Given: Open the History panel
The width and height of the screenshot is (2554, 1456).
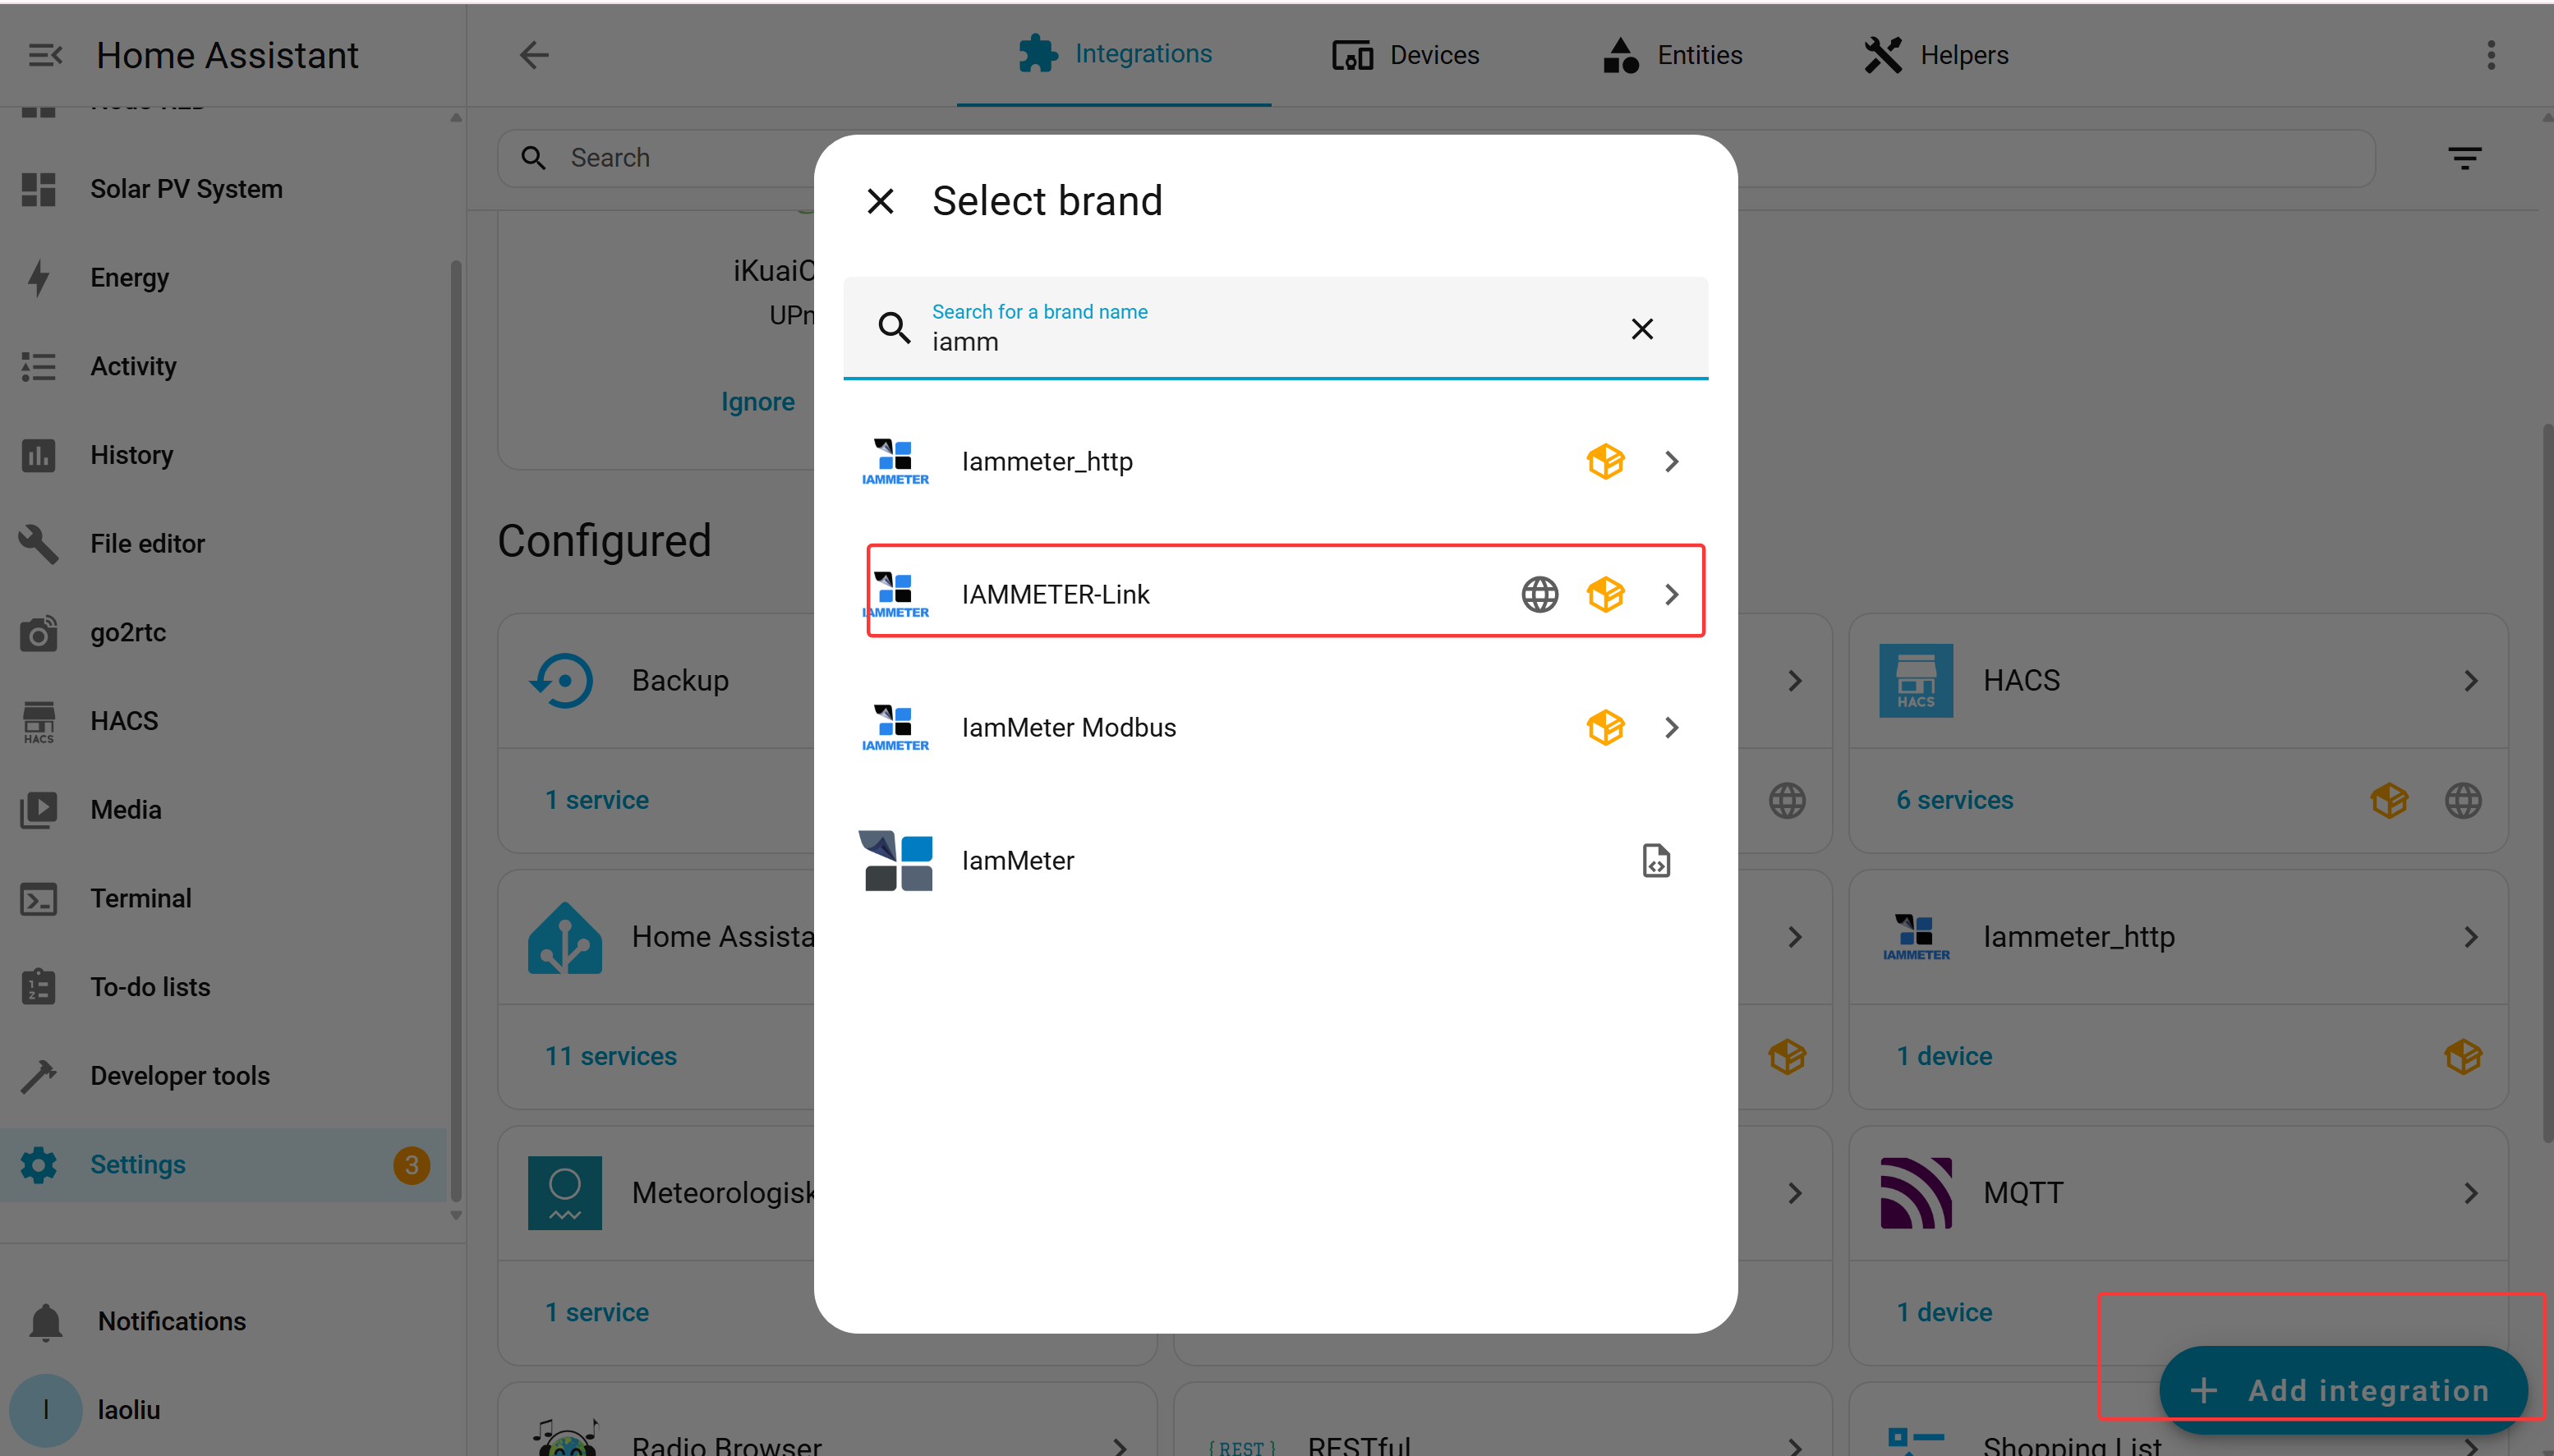Looking at the screenshot, I should pos(223,455).
